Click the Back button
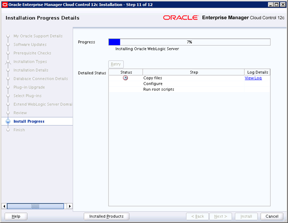288x223 pixels. click(198, 217)
